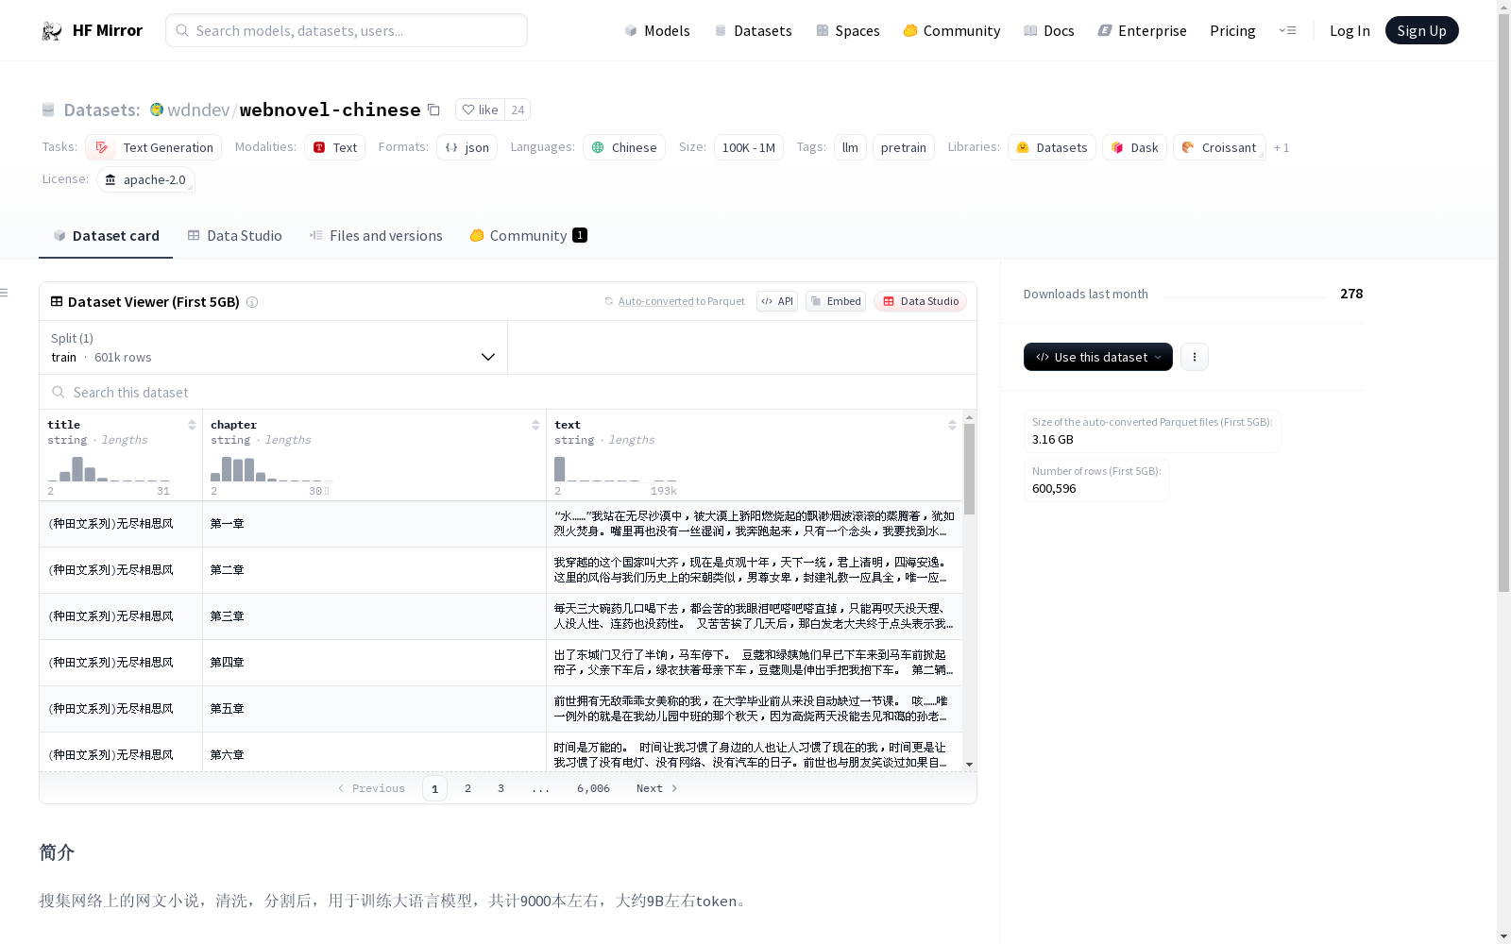Click the chapter lengths histogram
The height and width of the screenshot is (944, 1511).
coord(269,468)
